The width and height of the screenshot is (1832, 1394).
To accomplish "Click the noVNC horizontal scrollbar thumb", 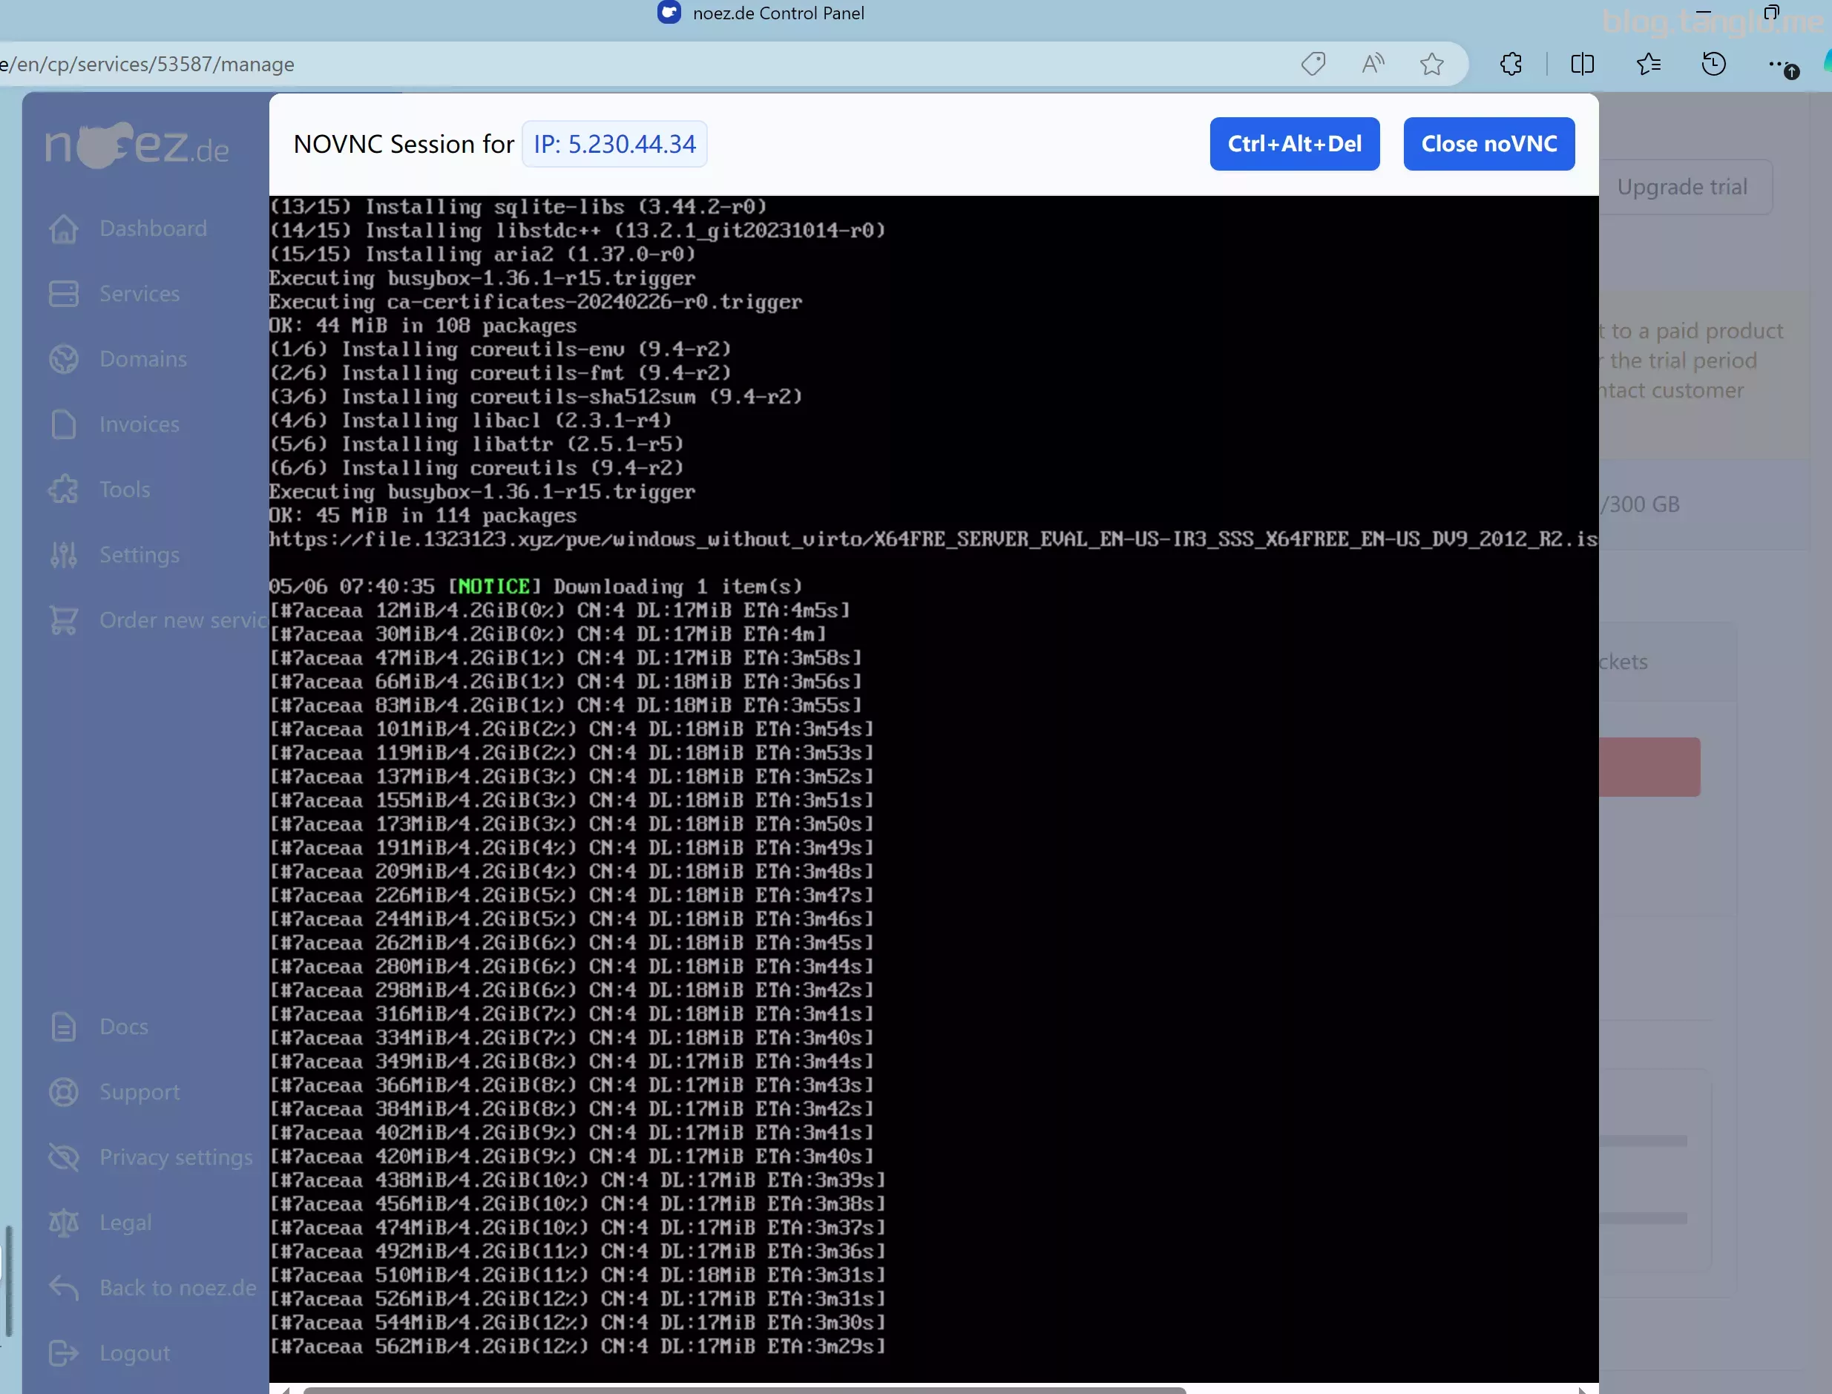I will [x=744, y=1390].
